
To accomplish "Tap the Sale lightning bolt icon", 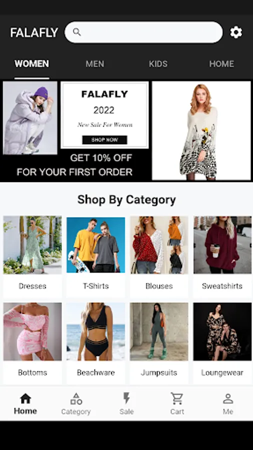I will pyautogui.click(x=126, y=398).
